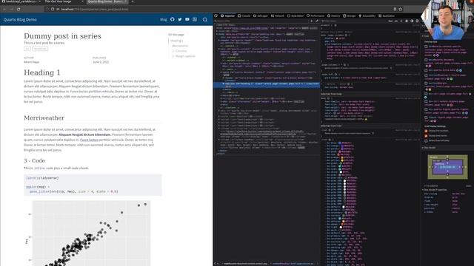Collapse the Grid section in layout panel
The width and height of the screenshot is (474, 266).
click(x=423, y=36)
